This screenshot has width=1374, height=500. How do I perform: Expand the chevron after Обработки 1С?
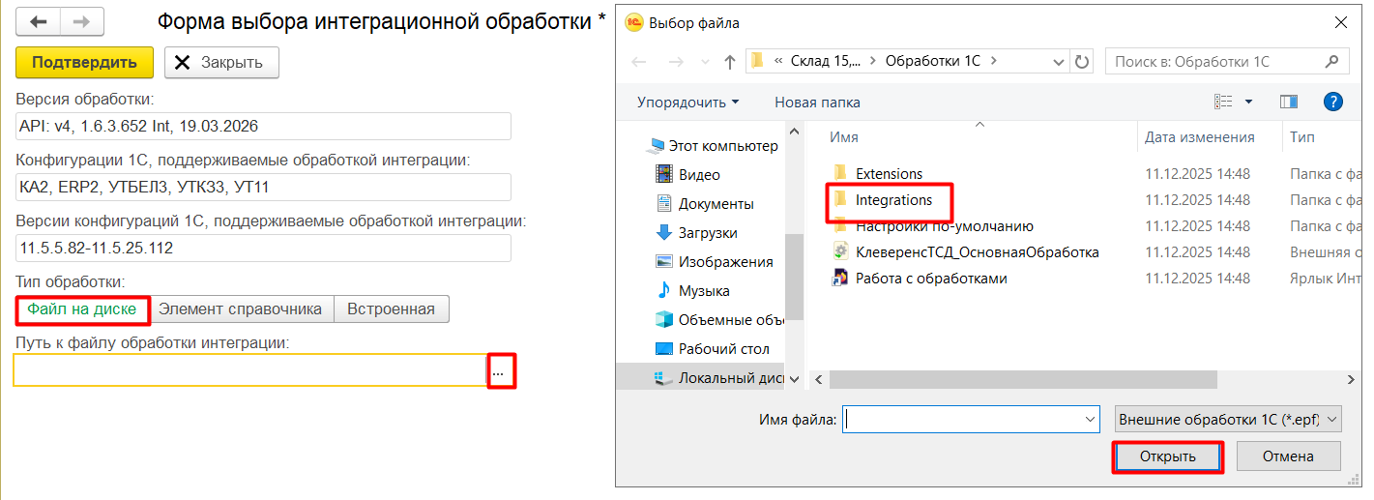pos(995,61)
